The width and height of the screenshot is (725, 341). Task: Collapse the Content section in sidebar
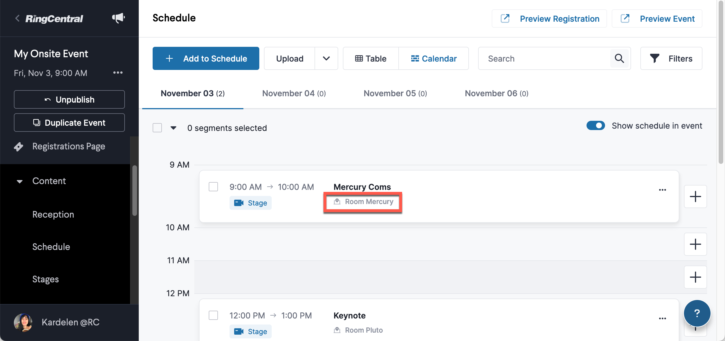point(20,181)
